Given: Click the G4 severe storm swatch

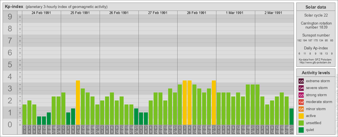Looking at the screenshot, I should pos(301,88).
